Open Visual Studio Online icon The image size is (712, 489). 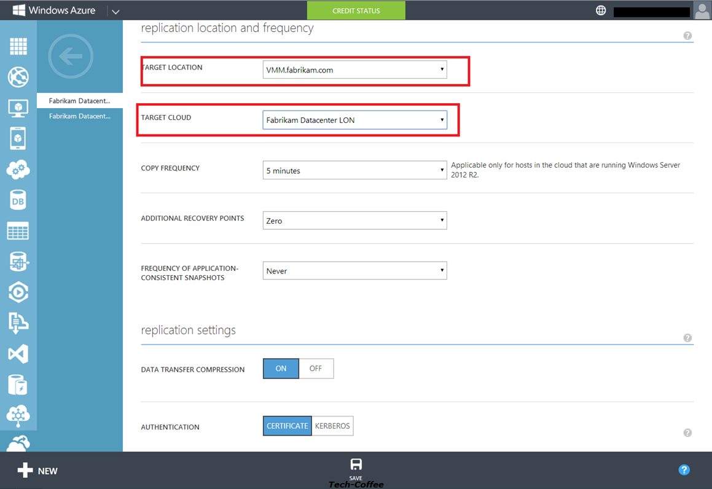[x=18, y=354]
